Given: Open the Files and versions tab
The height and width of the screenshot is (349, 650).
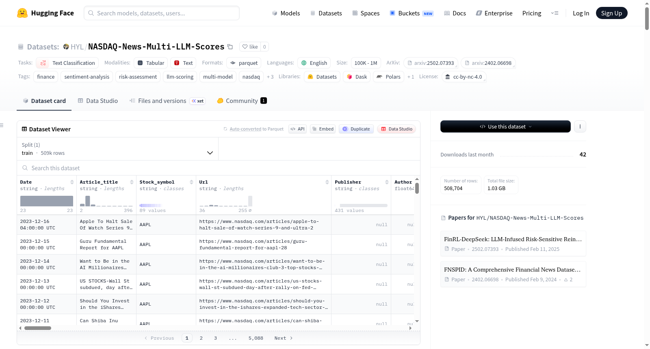Looking at the screenshot, I should (x=167, y=101).
